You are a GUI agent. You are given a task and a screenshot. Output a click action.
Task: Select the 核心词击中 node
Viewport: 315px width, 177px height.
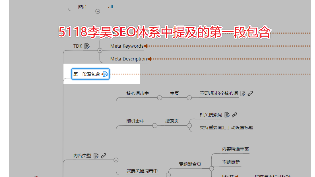click(138, 93)
